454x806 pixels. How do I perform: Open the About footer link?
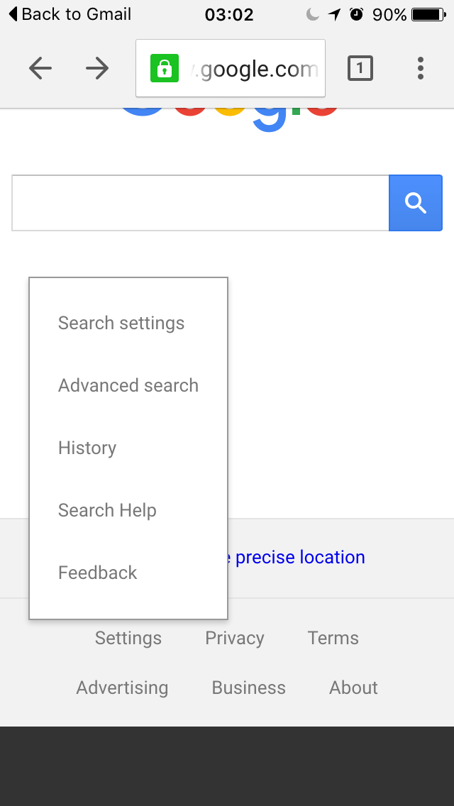(x=353, y=688)
